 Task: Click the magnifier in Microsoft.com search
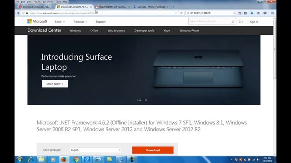point(233,22)
